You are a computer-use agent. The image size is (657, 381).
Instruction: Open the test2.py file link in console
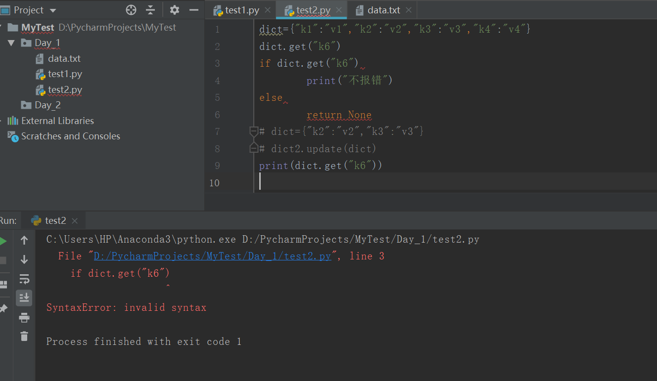212,256
